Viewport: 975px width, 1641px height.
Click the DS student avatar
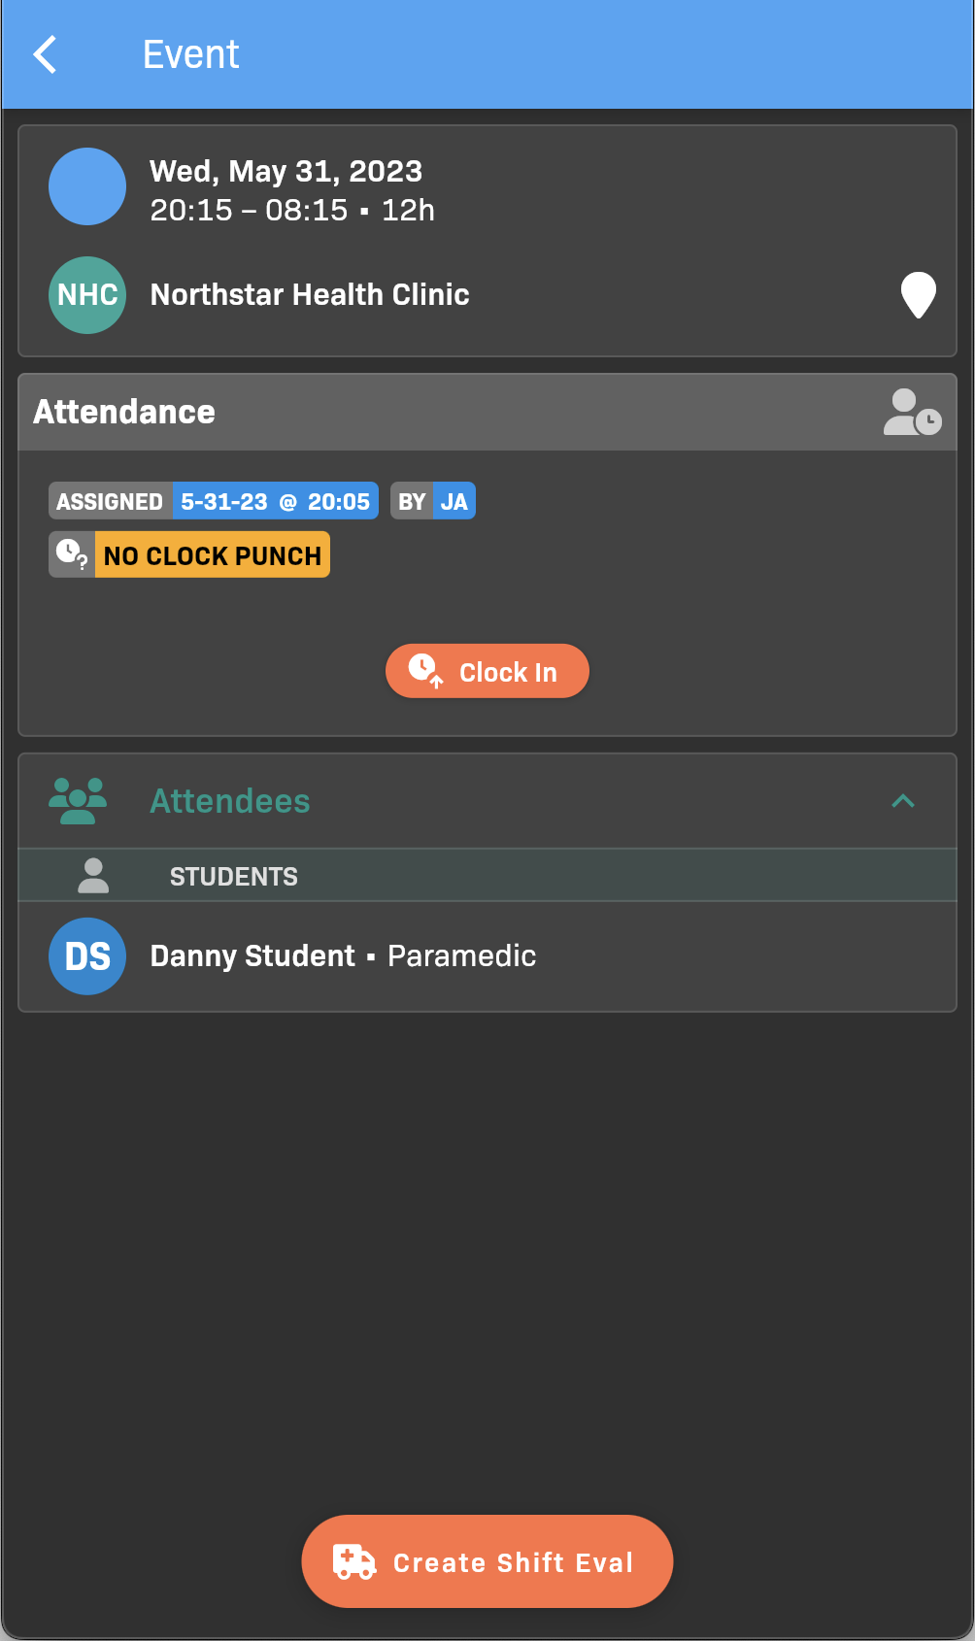[87, 956]
